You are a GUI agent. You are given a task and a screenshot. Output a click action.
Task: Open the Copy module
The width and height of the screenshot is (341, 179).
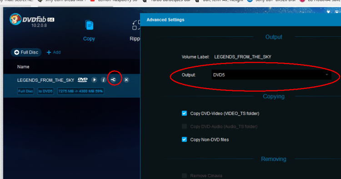89,30
